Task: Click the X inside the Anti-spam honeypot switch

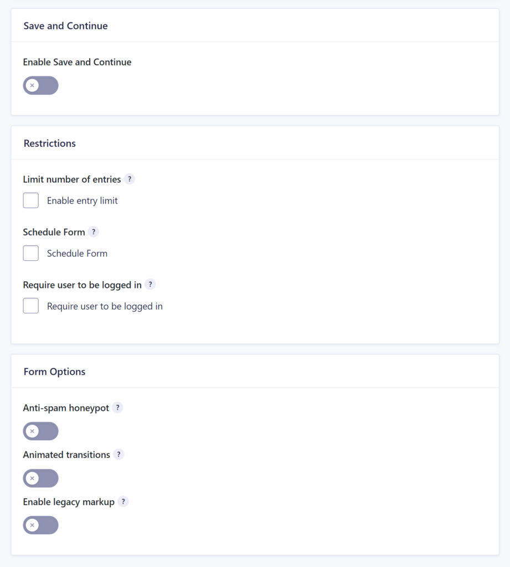Action: (33, 431)
